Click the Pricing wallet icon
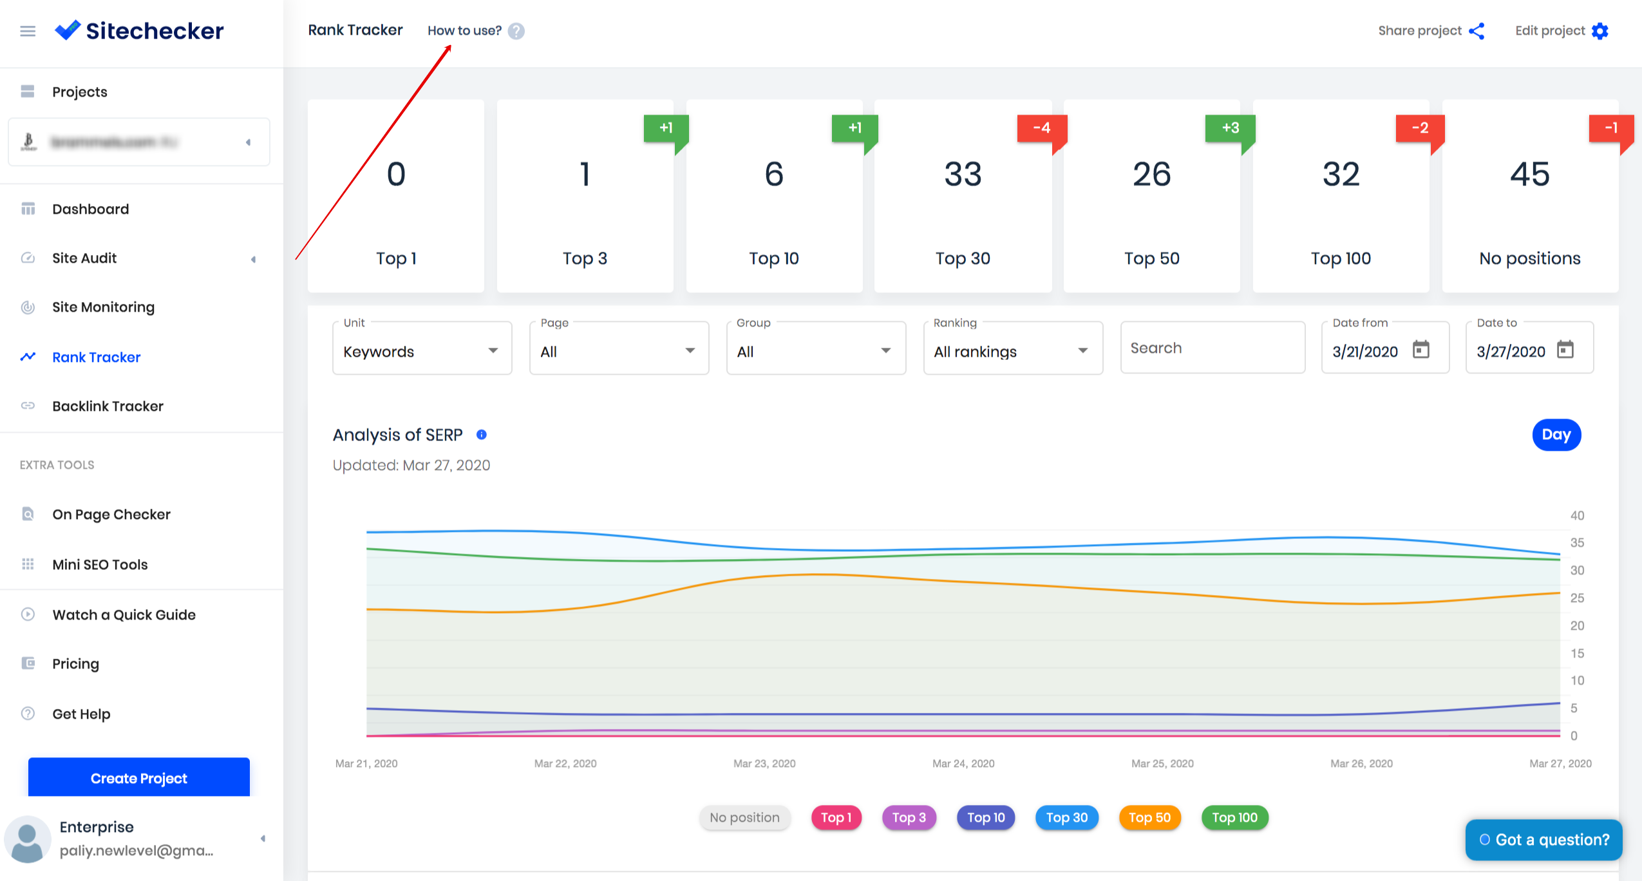Viewport: 1642px width, 881px height. [28, 663]
